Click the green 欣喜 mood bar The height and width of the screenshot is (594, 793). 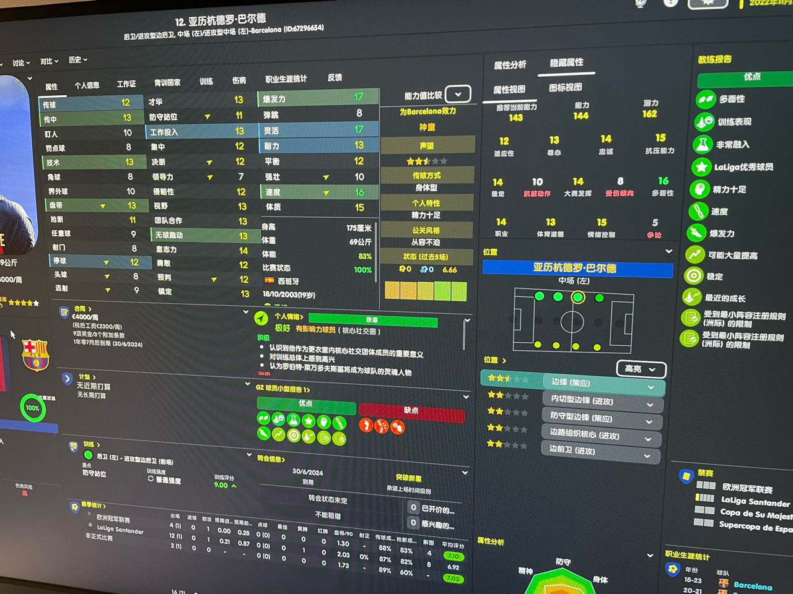373,321
